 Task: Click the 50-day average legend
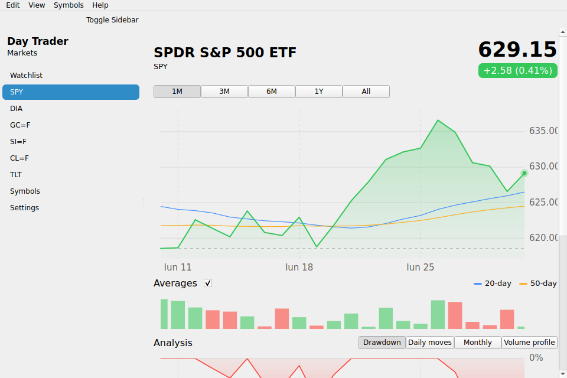537,283
